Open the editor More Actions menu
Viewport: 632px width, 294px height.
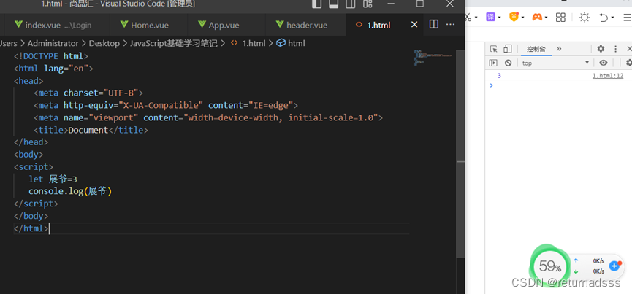click(450, 25)
